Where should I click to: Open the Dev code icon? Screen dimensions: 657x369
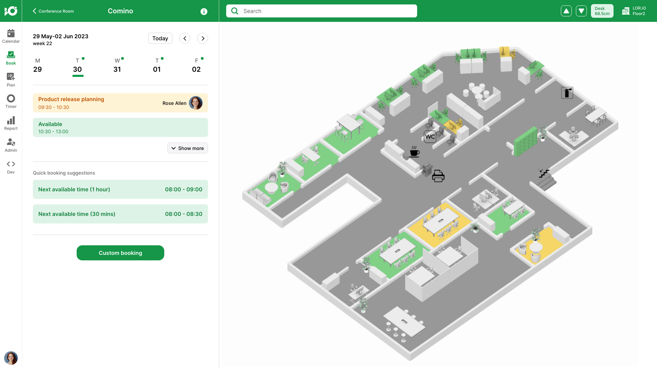coord(11,167)
